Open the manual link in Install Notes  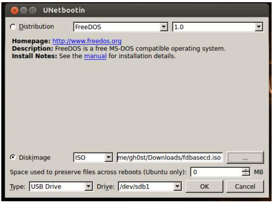click(95, 56)
